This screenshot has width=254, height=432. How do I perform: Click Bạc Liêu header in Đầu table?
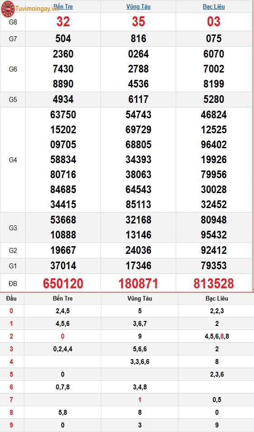(217, 298)
